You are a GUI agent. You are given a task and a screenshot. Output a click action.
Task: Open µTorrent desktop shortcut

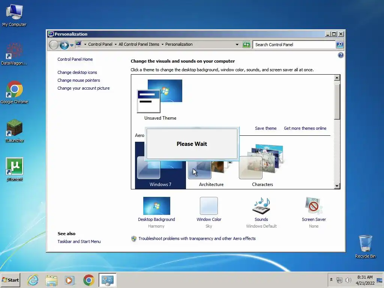pos(14,169)
